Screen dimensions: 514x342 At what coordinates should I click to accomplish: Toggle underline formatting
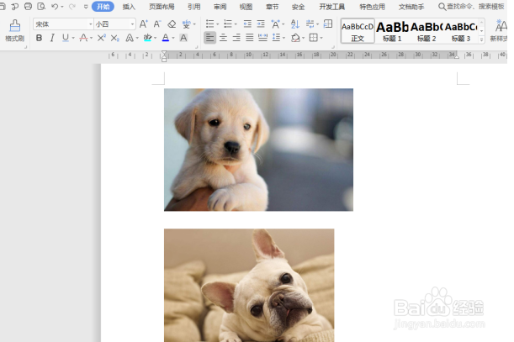66,38
